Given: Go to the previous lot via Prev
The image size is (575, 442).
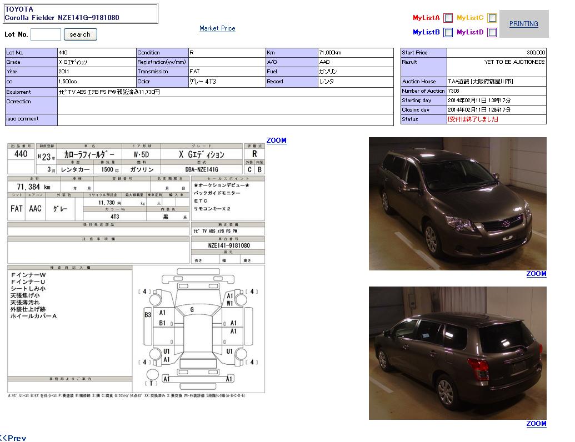Looking at the screenshot, I should (13, 438).
